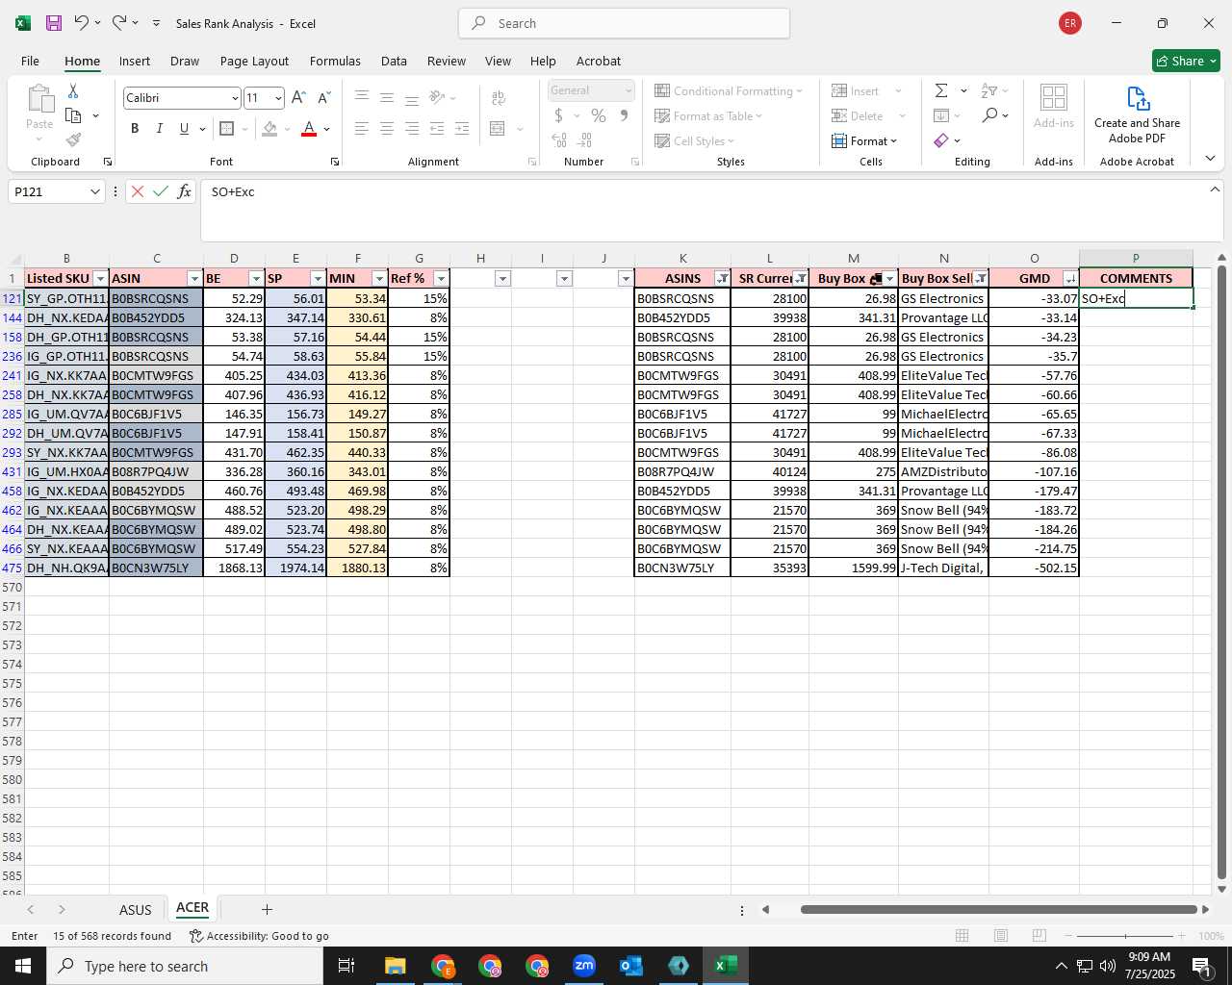Collapse the ribbon with chevron
Viewport: 1232px width, 985px height.
(1210, 159)
